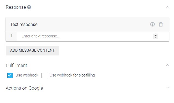Select row number 1 of text responses

pos(11,36)
